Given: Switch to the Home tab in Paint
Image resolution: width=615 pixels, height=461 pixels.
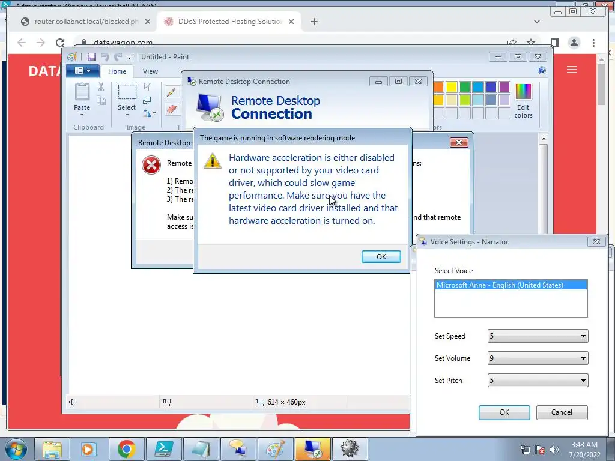Looking at the screenshot, I should coord(117,71).
